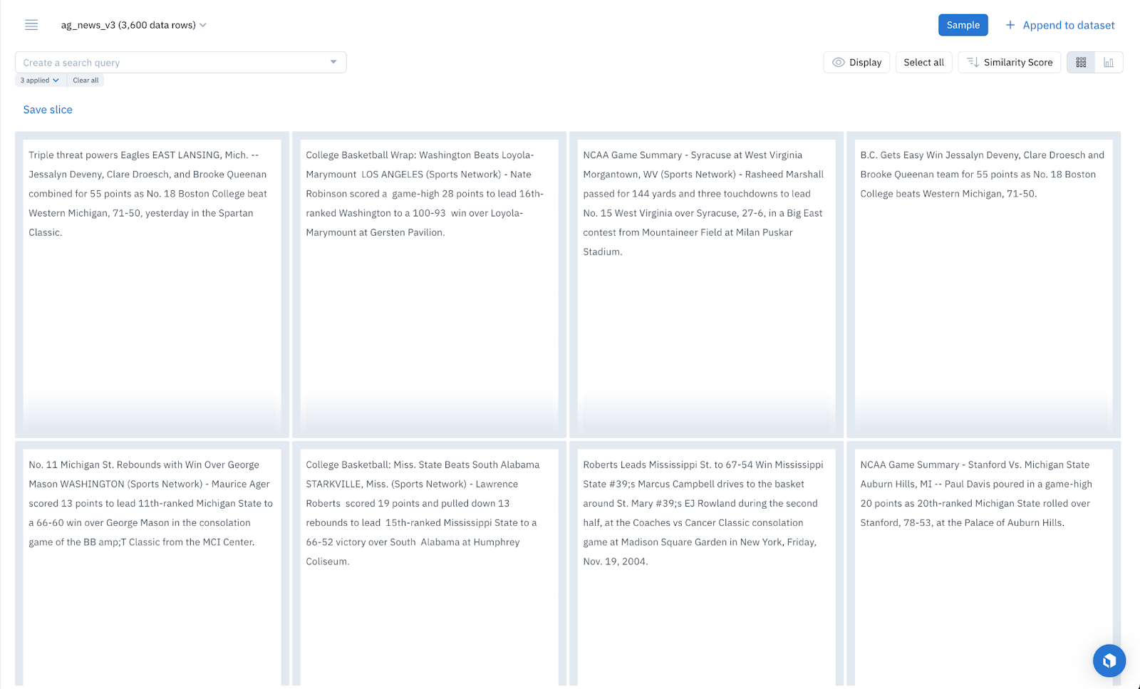Select the B.C. Gets Easy Win card
The image size is (1140, 689).
click(983, 284)
